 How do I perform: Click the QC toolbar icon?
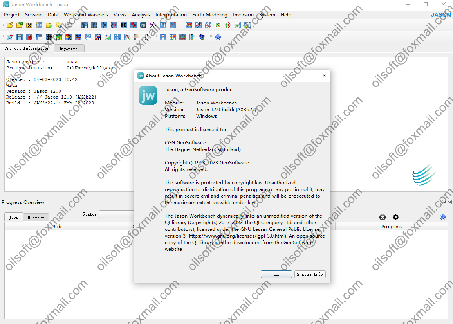point(137,37)
